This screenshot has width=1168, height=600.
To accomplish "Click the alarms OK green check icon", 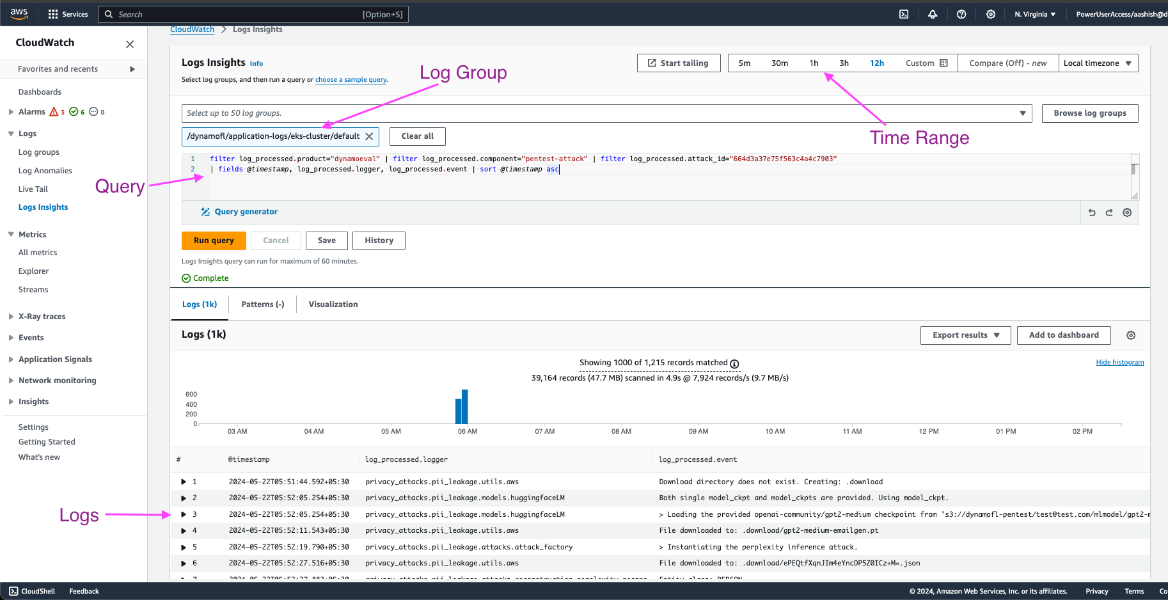I will click(x=74, y=111).
